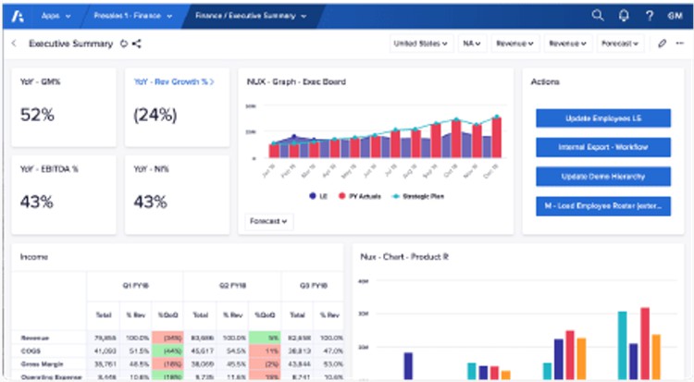Toggle Strategic Plan line in chart legend
This screenshot has width=694, height=382.
(421, 196)
